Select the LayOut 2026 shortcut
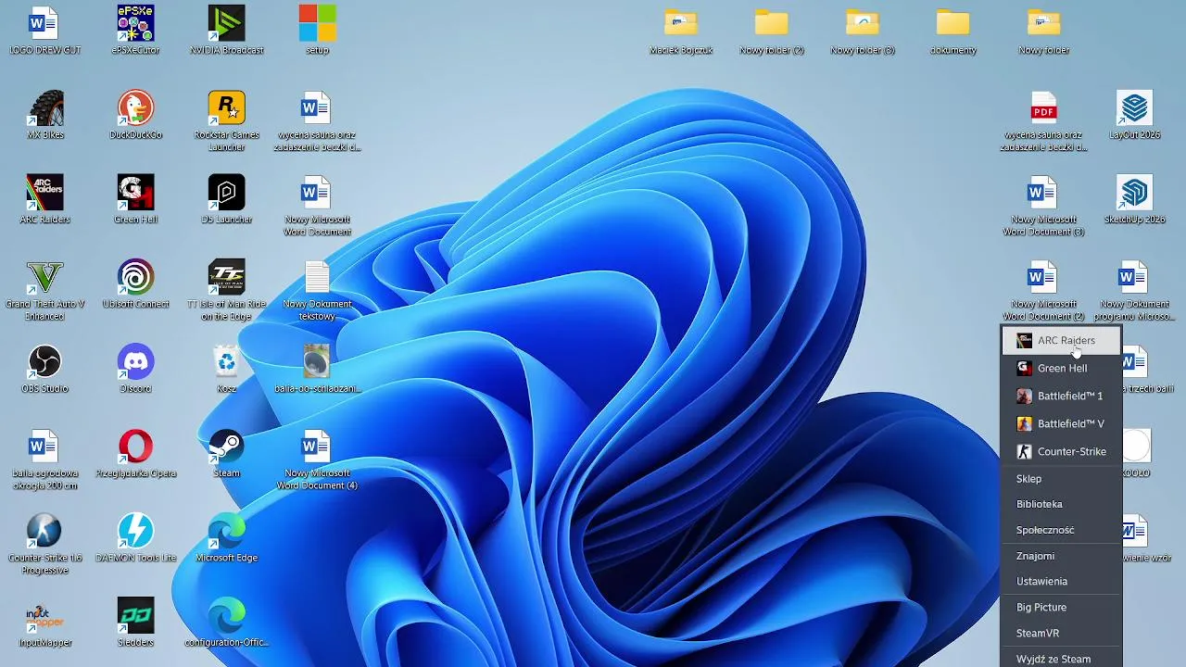The height and width of the screenshot is (667, 1186). pyautogui.click(x=1134, y=115)
